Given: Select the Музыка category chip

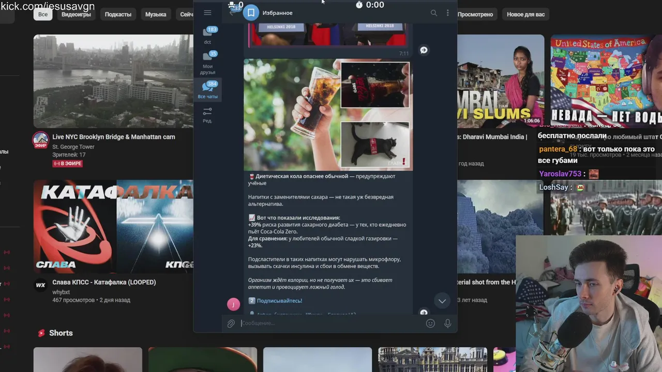Looking at the screenshot, I should click(156, 14).
